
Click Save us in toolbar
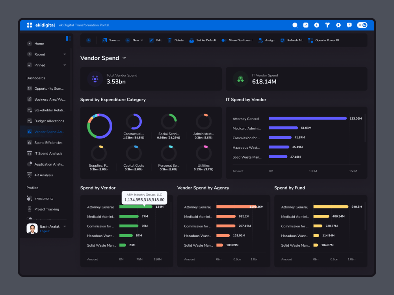pyautogui.click(x=111, y=40)
